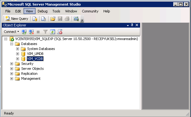
Task: Select the Server Objects tree item
Action: [32, 69]
